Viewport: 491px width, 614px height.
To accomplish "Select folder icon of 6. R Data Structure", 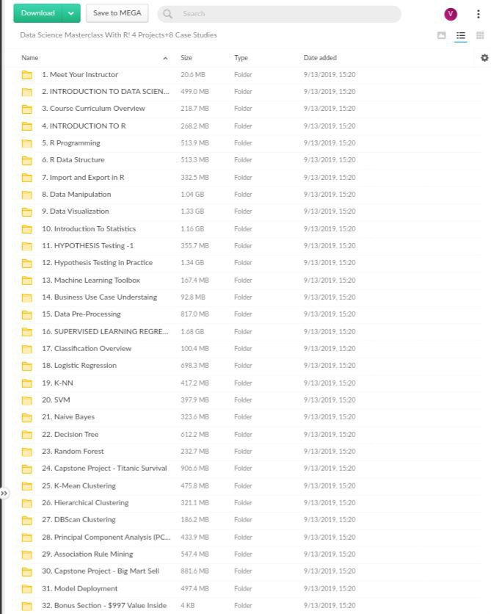I will coord(27,160).
